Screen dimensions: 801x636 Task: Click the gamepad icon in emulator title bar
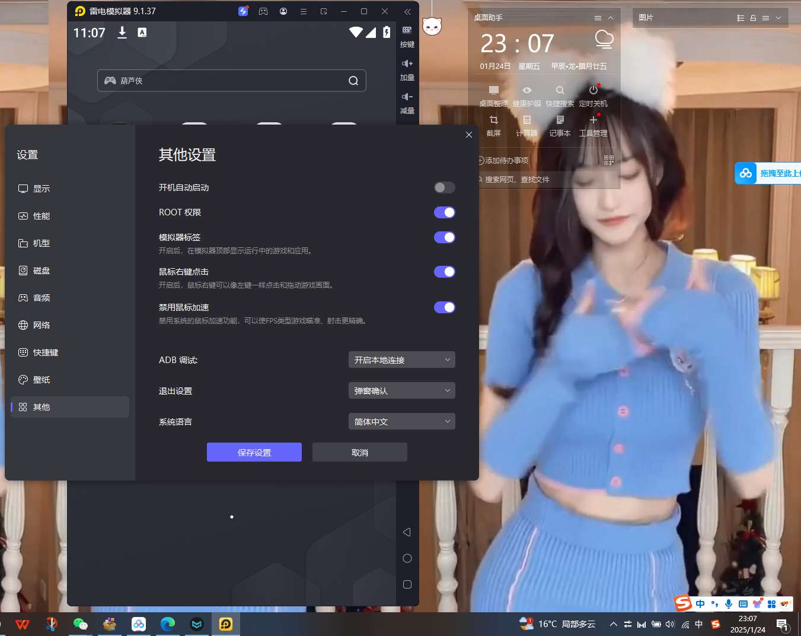coord(263,11)
